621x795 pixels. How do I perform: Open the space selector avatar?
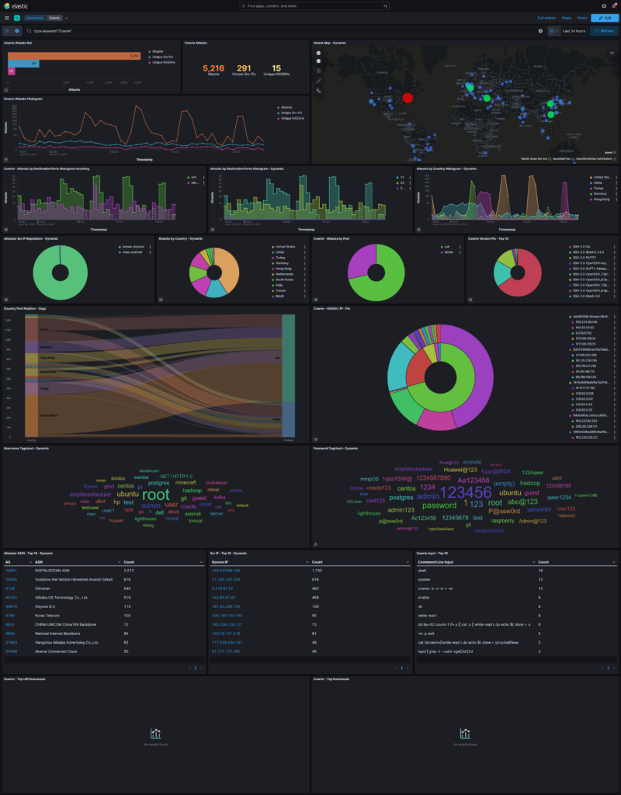click(17, 18)
